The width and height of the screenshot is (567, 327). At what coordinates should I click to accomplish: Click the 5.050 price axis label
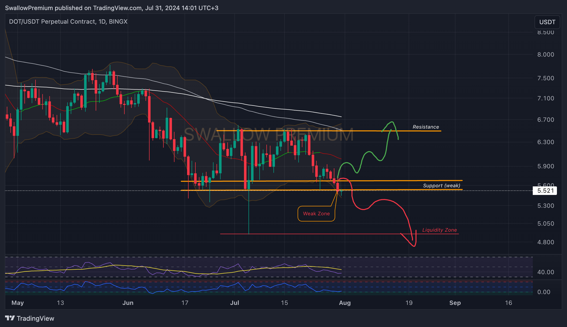click(546, 224)
